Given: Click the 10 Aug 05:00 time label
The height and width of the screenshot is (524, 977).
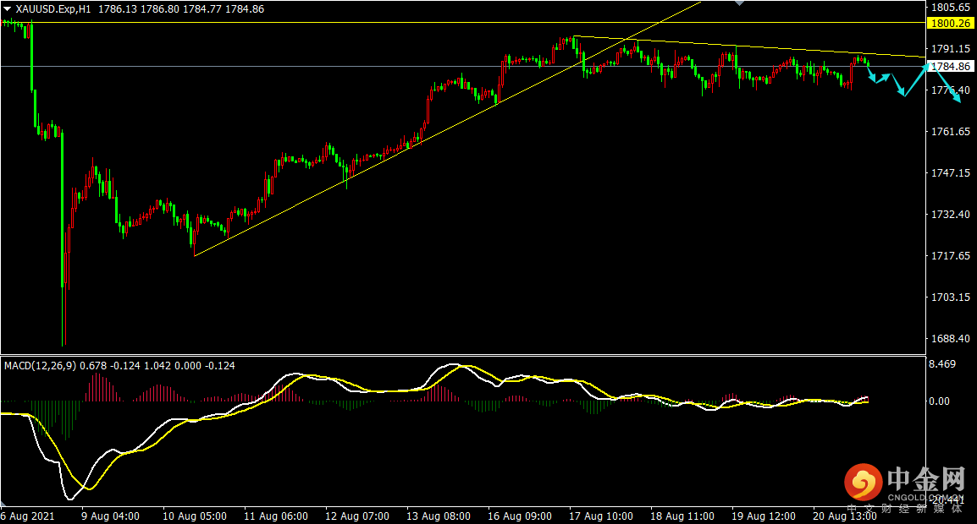Looking at the screenshot, I should 195,516.
